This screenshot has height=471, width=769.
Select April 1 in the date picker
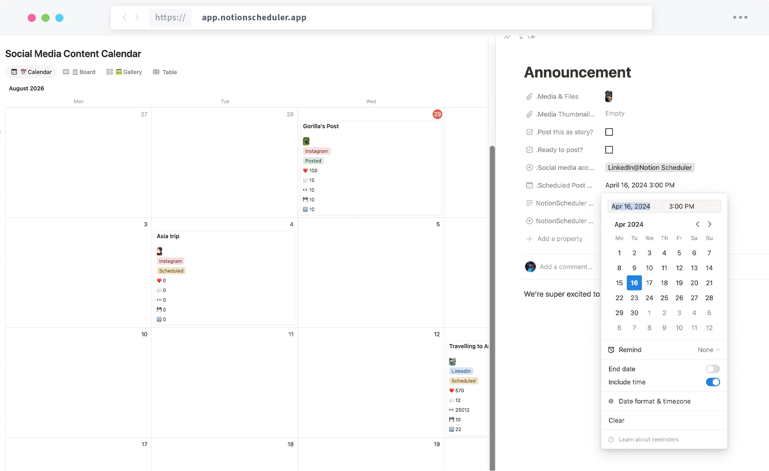[619, 253]
